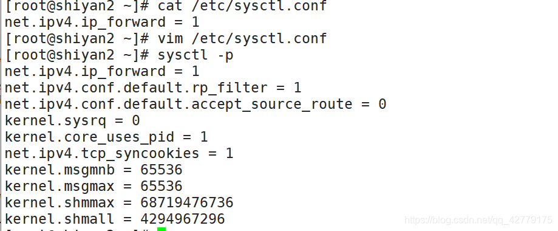Click the prompt before the vim command
558x231 pixels.
point(77,38)
